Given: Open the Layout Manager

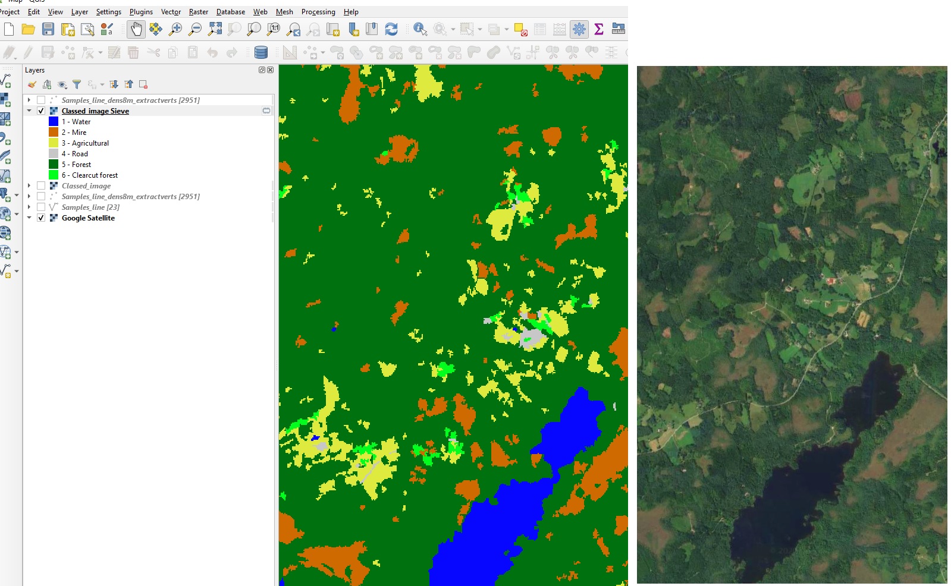Looking at the screenshot, I should [x=87, y=29].
